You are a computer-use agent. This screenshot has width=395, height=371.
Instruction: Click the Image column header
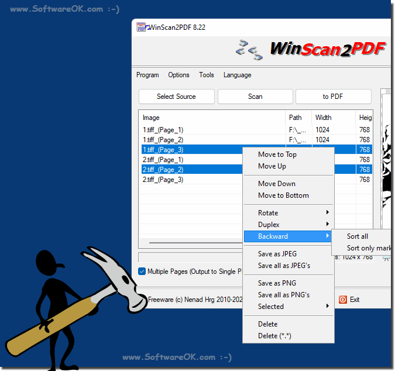pos(212,118)
